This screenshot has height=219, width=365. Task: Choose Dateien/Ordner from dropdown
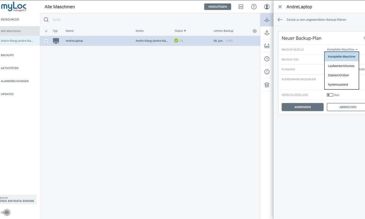tap(342, 75)
